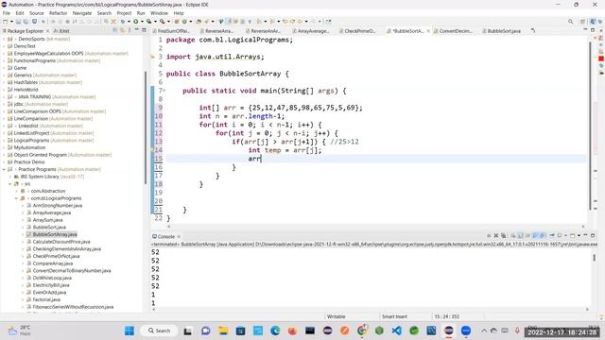
Task: Open the Window menu
Action: click(159, 13)
